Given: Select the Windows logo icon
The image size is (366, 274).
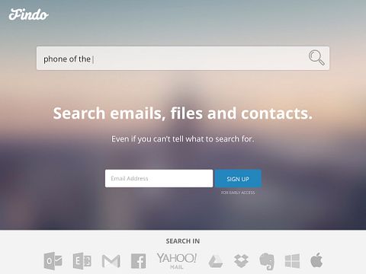Looking at the screenshot, I should coord(292,261).
